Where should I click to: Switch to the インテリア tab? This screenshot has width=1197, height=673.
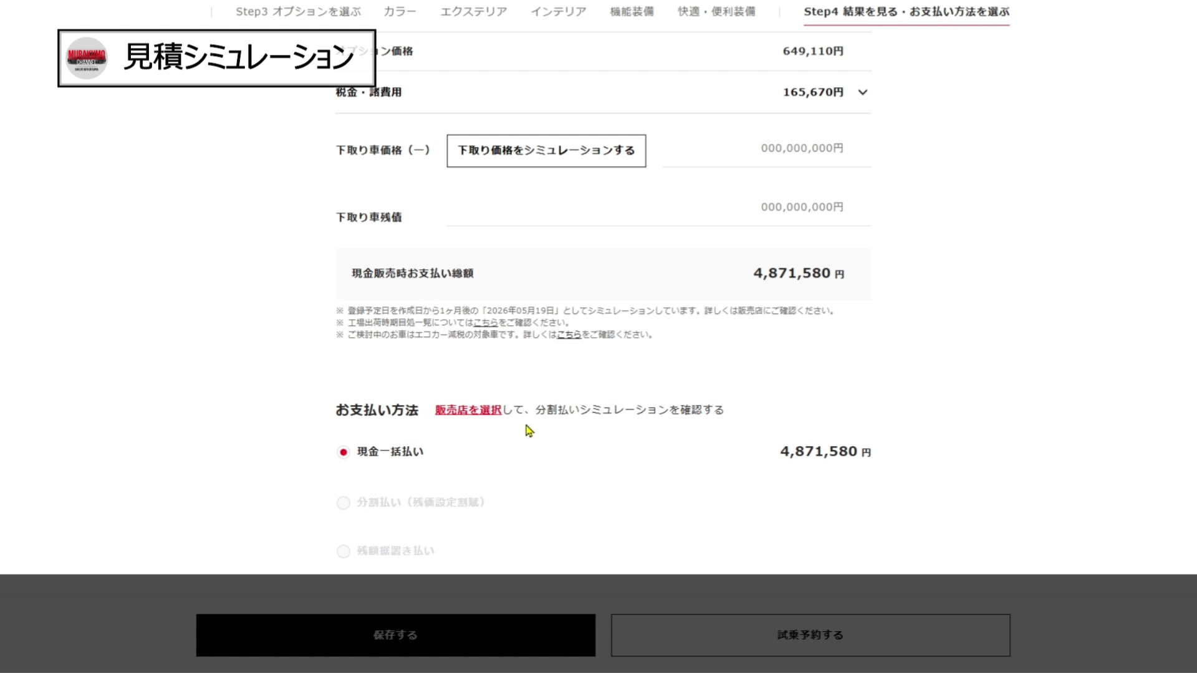(558, 12)
